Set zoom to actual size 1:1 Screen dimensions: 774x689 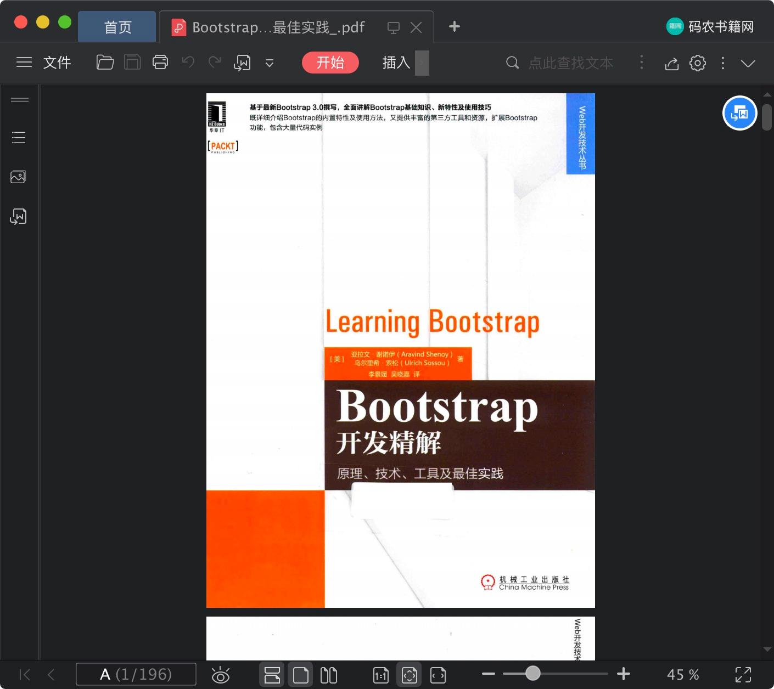tap(381, 675)
